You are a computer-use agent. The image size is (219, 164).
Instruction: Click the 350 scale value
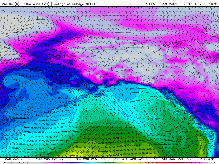coord(180,159)
